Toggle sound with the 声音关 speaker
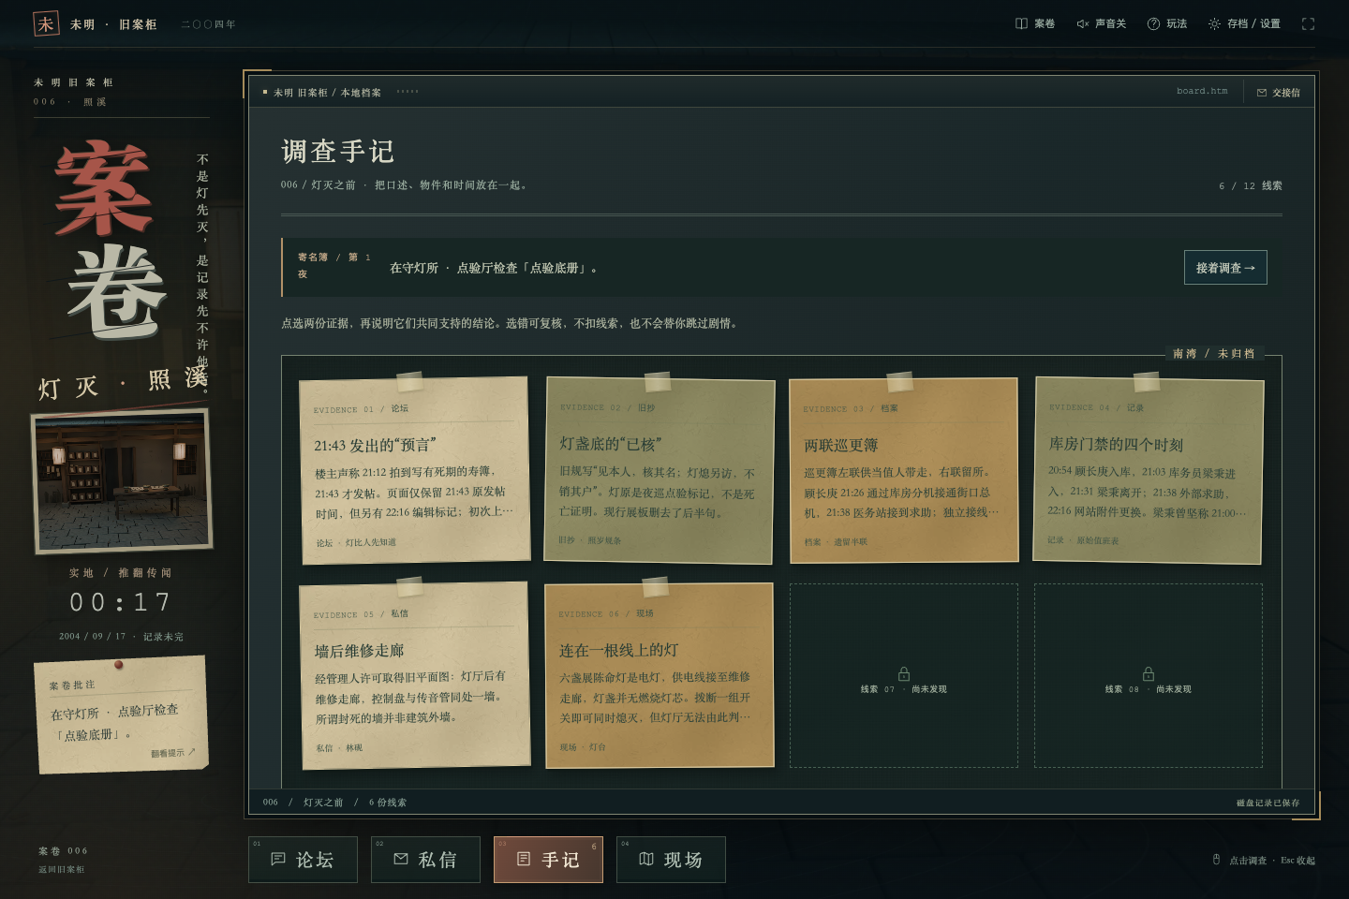1349x899 pixels. click(1101, 23)
